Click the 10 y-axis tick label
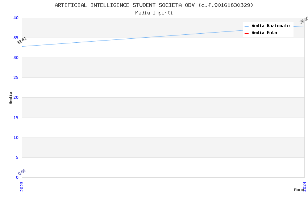This screenshot has height=199, width=308. point(16,137)
